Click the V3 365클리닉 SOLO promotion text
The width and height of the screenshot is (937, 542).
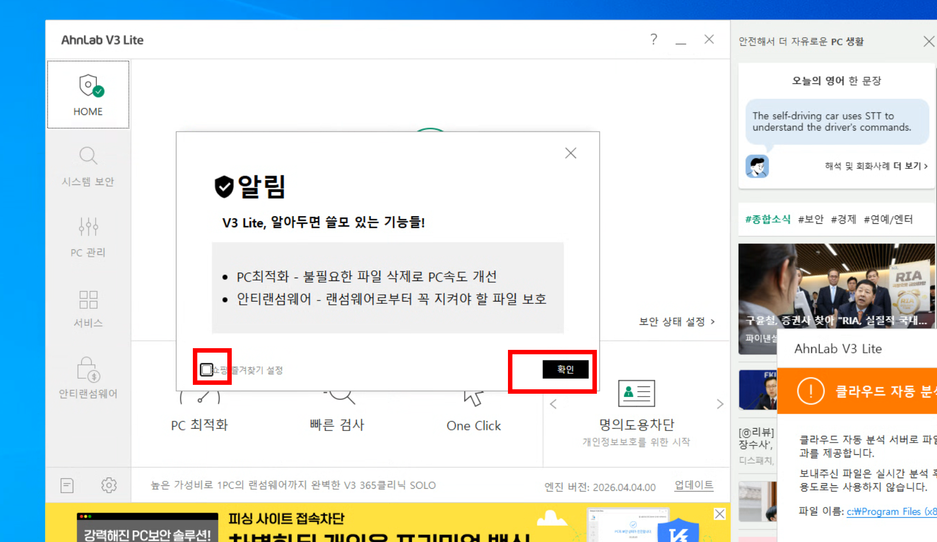click(x=293, y=485)
